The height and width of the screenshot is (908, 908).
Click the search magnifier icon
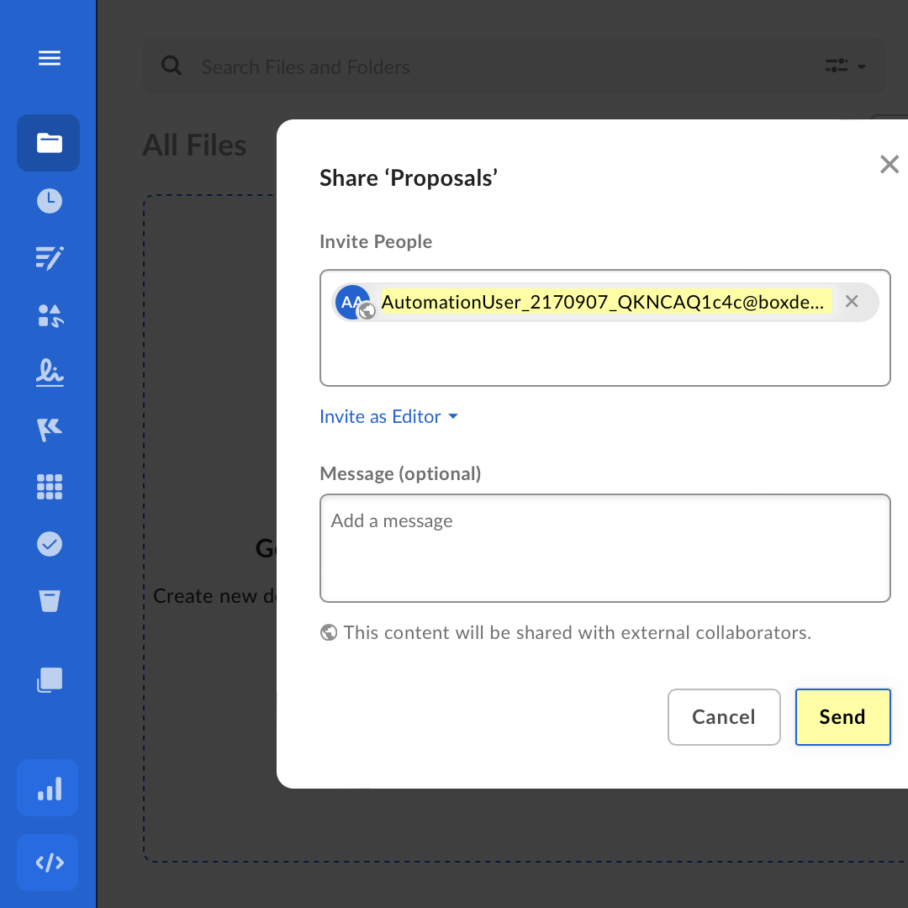tap(172, 66)
